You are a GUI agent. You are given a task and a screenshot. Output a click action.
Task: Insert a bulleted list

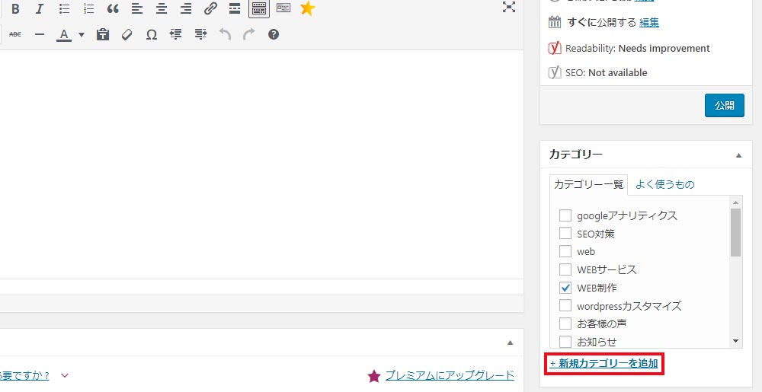click(x=64, y=8)
